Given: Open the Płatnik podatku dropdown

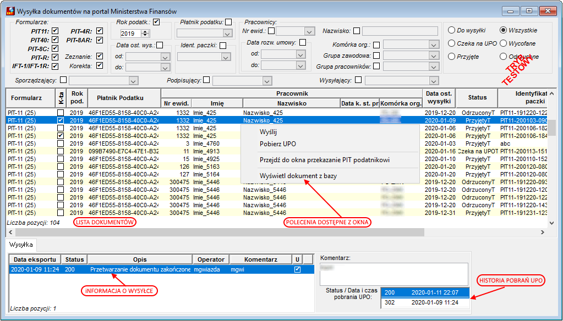Looking at the screenshot, I should [227, 34].
